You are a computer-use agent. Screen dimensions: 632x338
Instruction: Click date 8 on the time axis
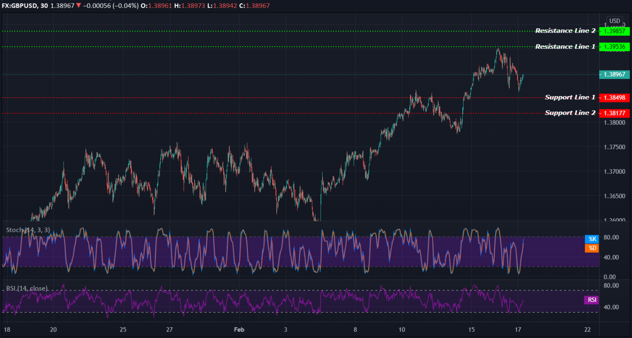click(355, 329)
